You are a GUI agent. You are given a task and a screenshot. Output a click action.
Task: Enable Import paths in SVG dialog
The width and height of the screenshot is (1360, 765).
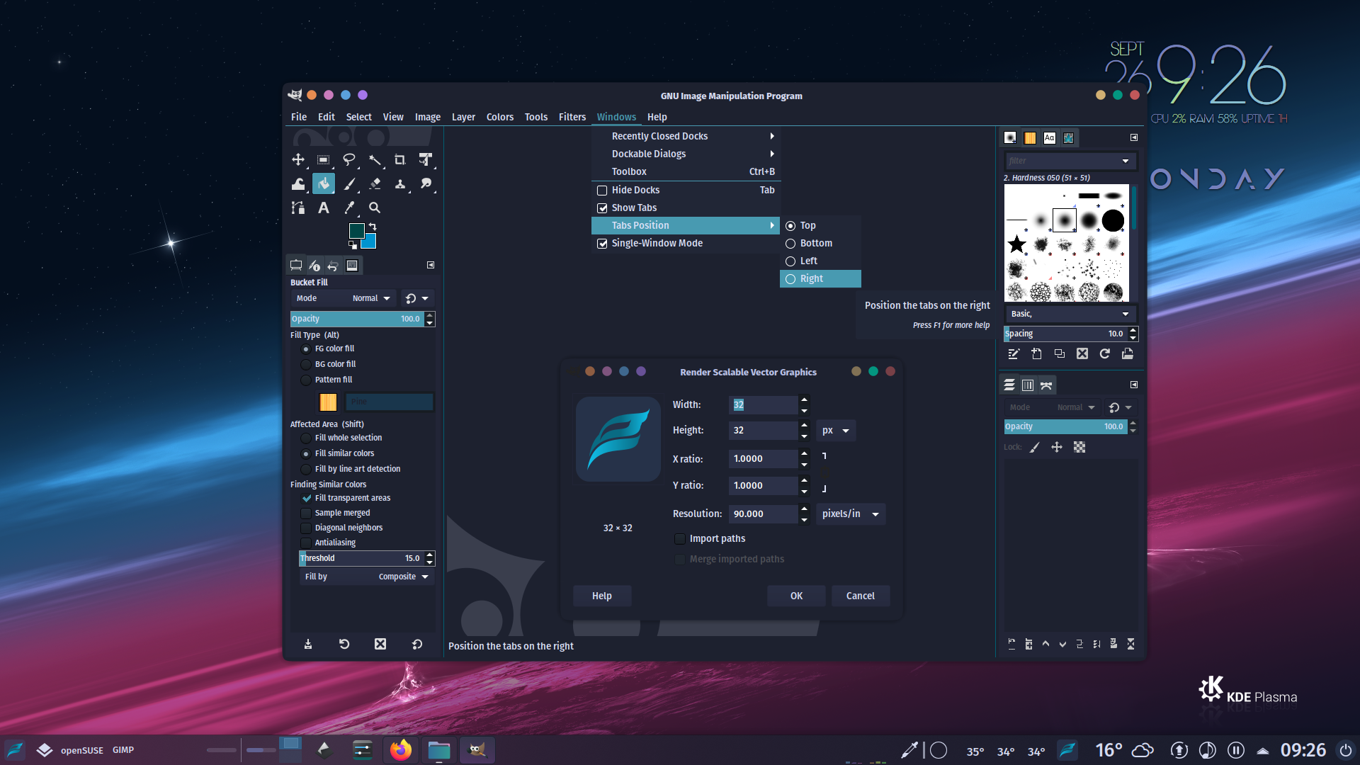(680, 538)
